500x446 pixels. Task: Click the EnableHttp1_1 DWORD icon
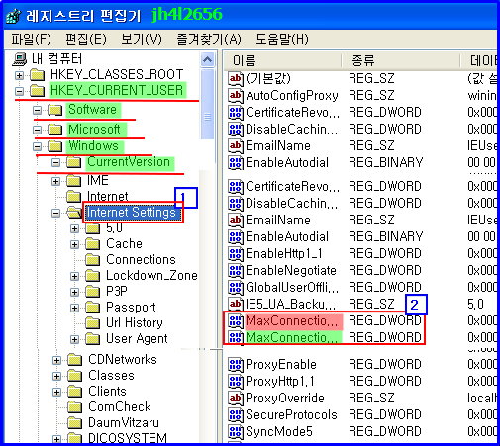[236, 254]
